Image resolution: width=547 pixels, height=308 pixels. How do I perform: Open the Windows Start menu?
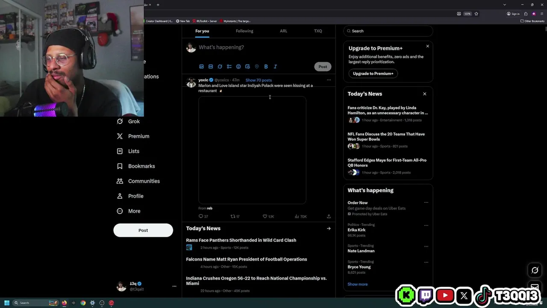(x=7, y=303)
